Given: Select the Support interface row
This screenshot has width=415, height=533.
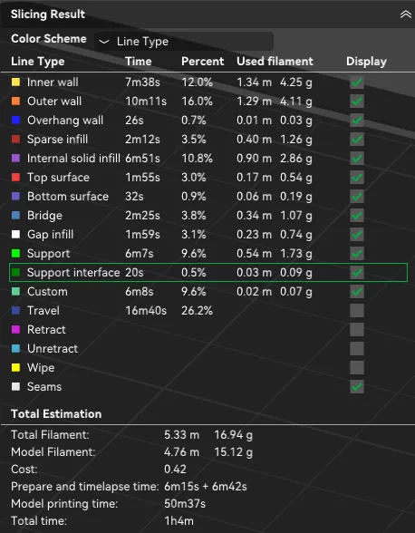Looking at the screenshot, I should [208, 272].
